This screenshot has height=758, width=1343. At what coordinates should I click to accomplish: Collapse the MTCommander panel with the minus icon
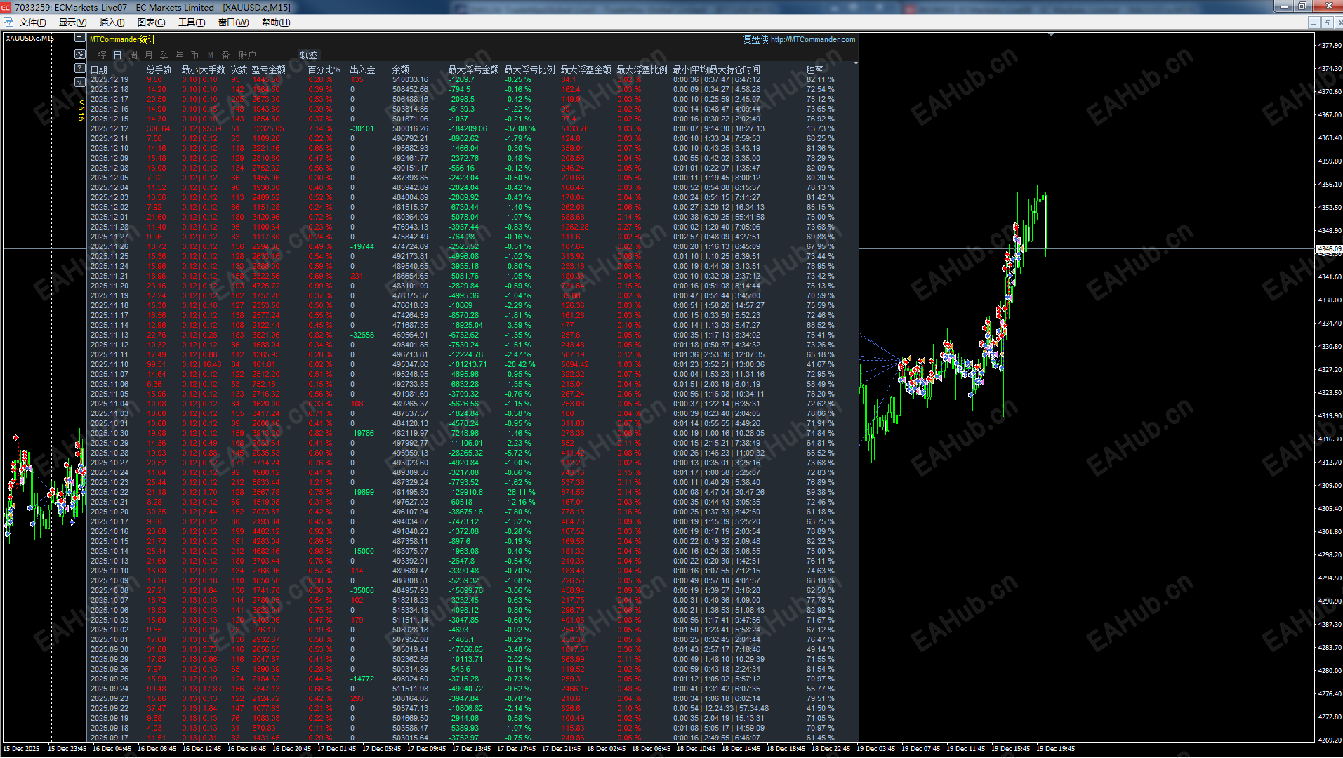(79, 37)
